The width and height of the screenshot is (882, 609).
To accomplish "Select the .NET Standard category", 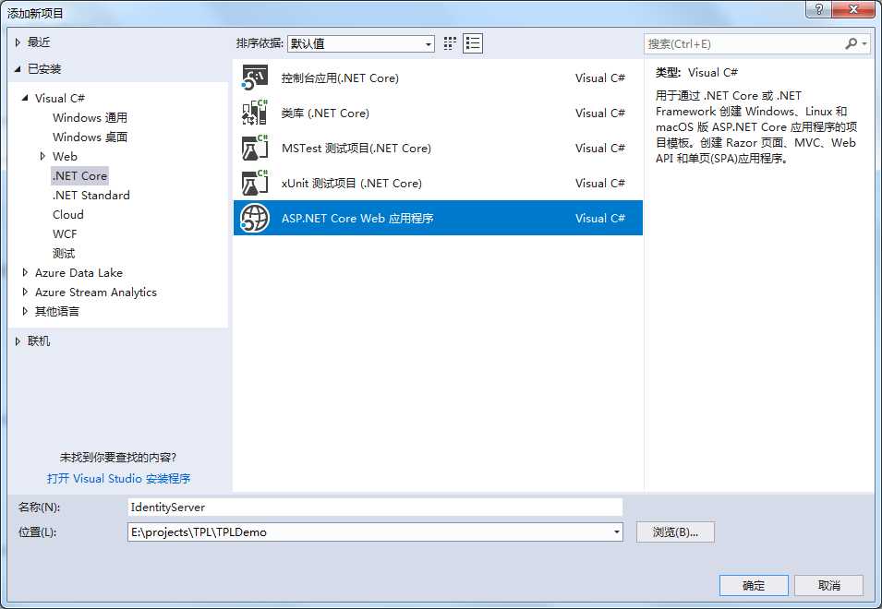I will [x=91, y=195].
